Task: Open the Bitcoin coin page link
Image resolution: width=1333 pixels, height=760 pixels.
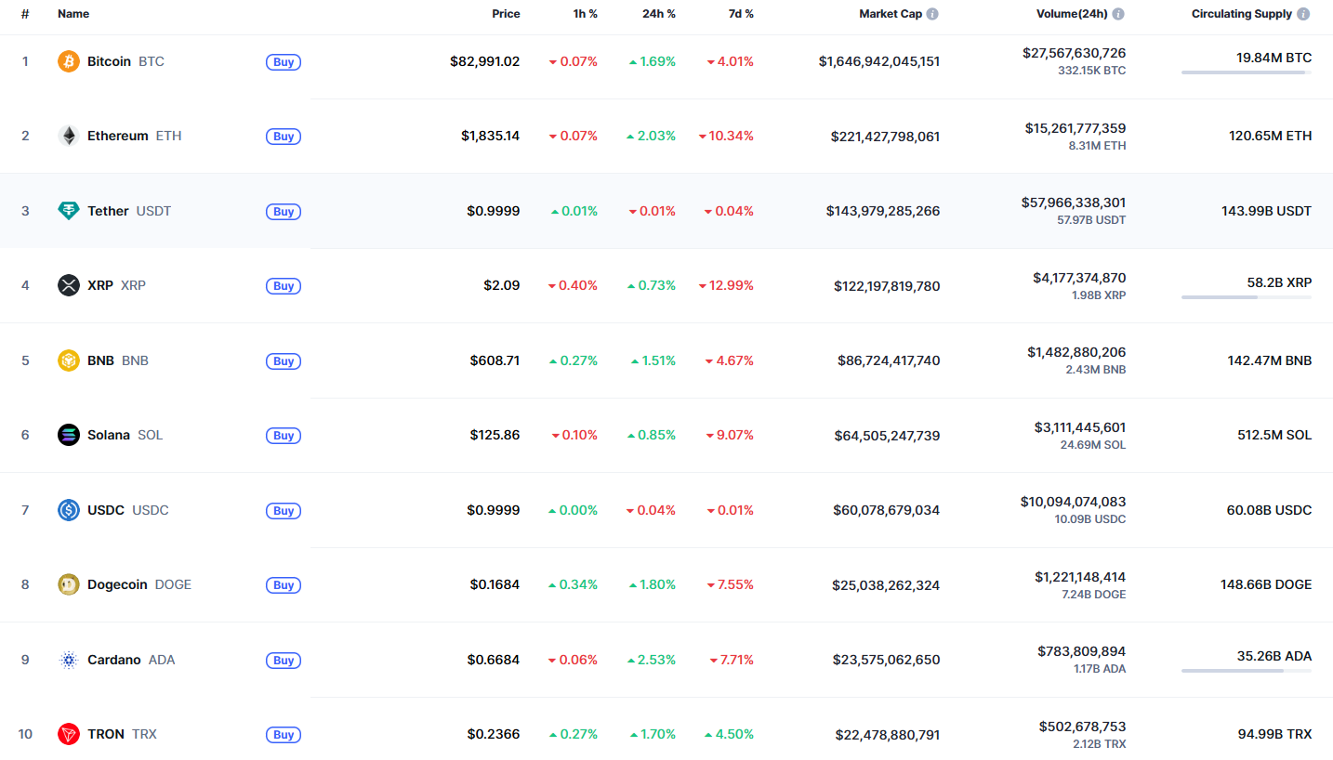Action: 109,61
